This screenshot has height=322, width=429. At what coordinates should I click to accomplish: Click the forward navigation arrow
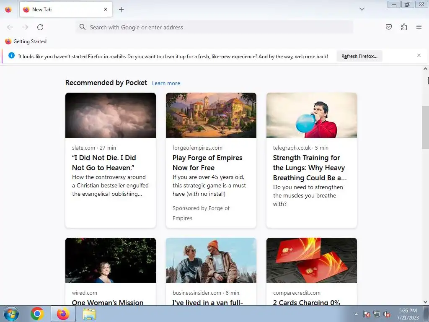click(25, 27)
